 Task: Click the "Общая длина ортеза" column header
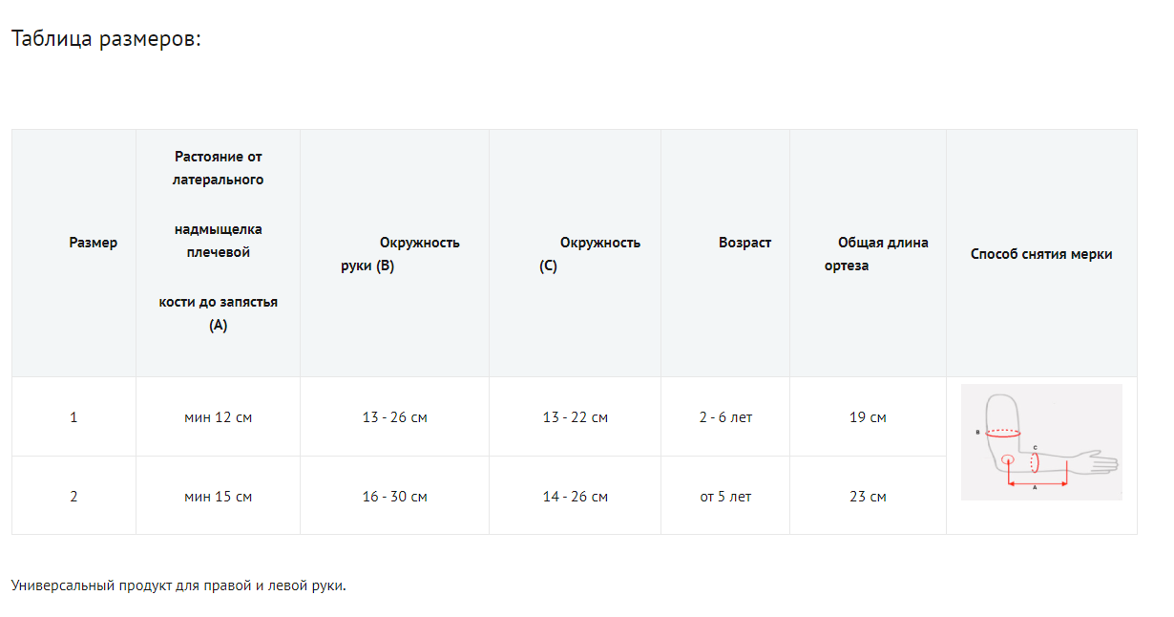coord(876,254)
